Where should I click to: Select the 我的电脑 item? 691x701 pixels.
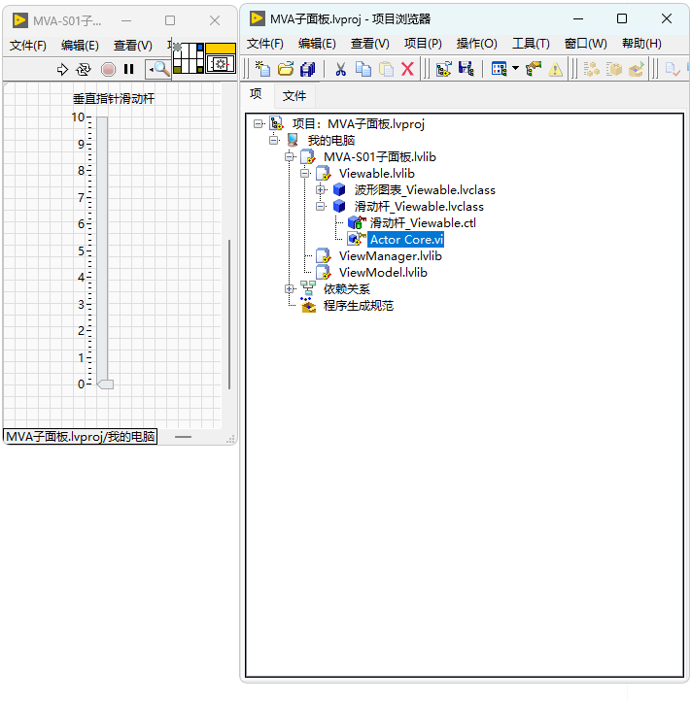pos(331,141)
